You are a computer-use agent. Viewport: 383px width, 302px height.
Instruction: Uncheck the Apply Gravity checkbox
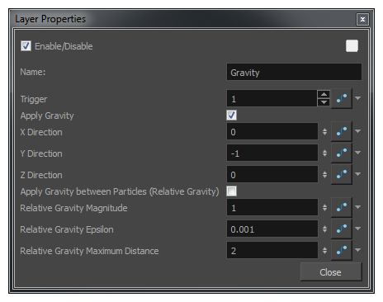pos(231,116)
